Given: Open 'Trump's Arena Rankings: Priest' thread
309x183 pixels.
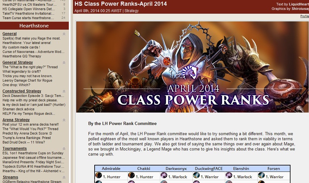Looking at the screenshot, I should [x=27, y=138].
